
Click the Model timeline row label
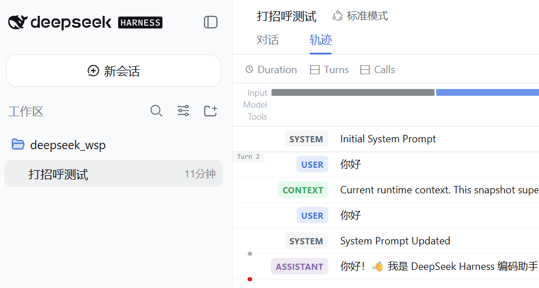click(x=255, y=105)
